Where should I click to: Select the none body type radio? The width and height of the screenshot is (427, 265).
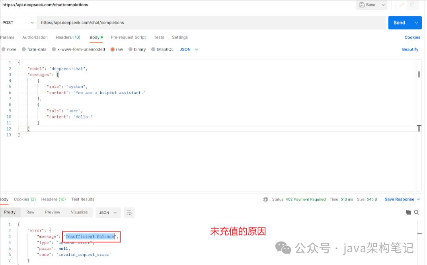click(4, 49)
